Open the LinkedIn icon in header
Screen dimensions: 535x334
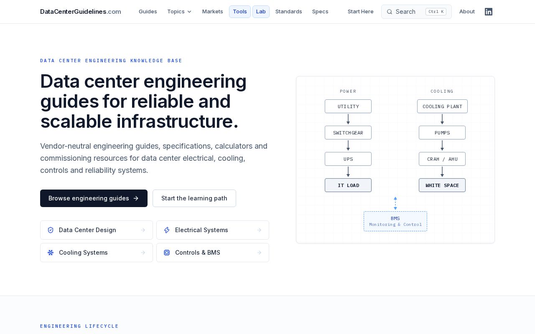[x=489, y=12]
